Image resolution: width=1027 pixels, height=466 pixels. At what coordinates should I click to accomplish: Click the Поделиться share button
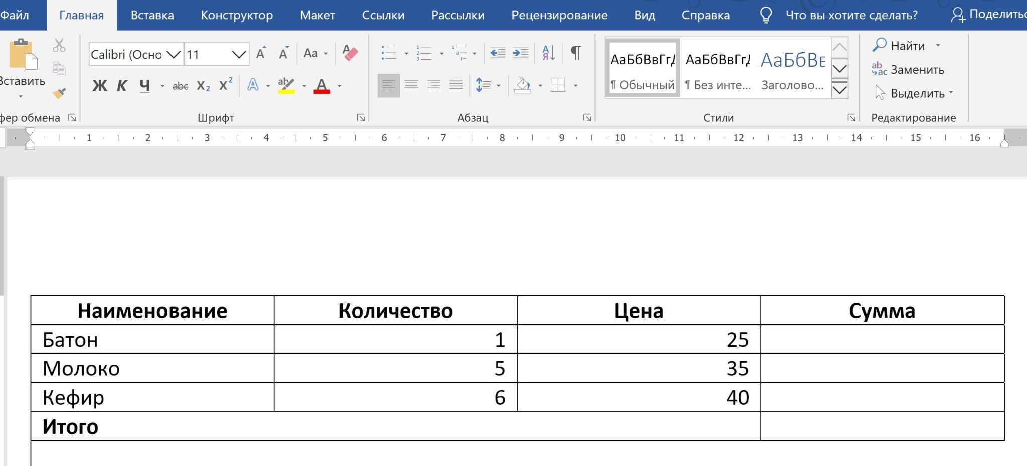pos(989,15)
